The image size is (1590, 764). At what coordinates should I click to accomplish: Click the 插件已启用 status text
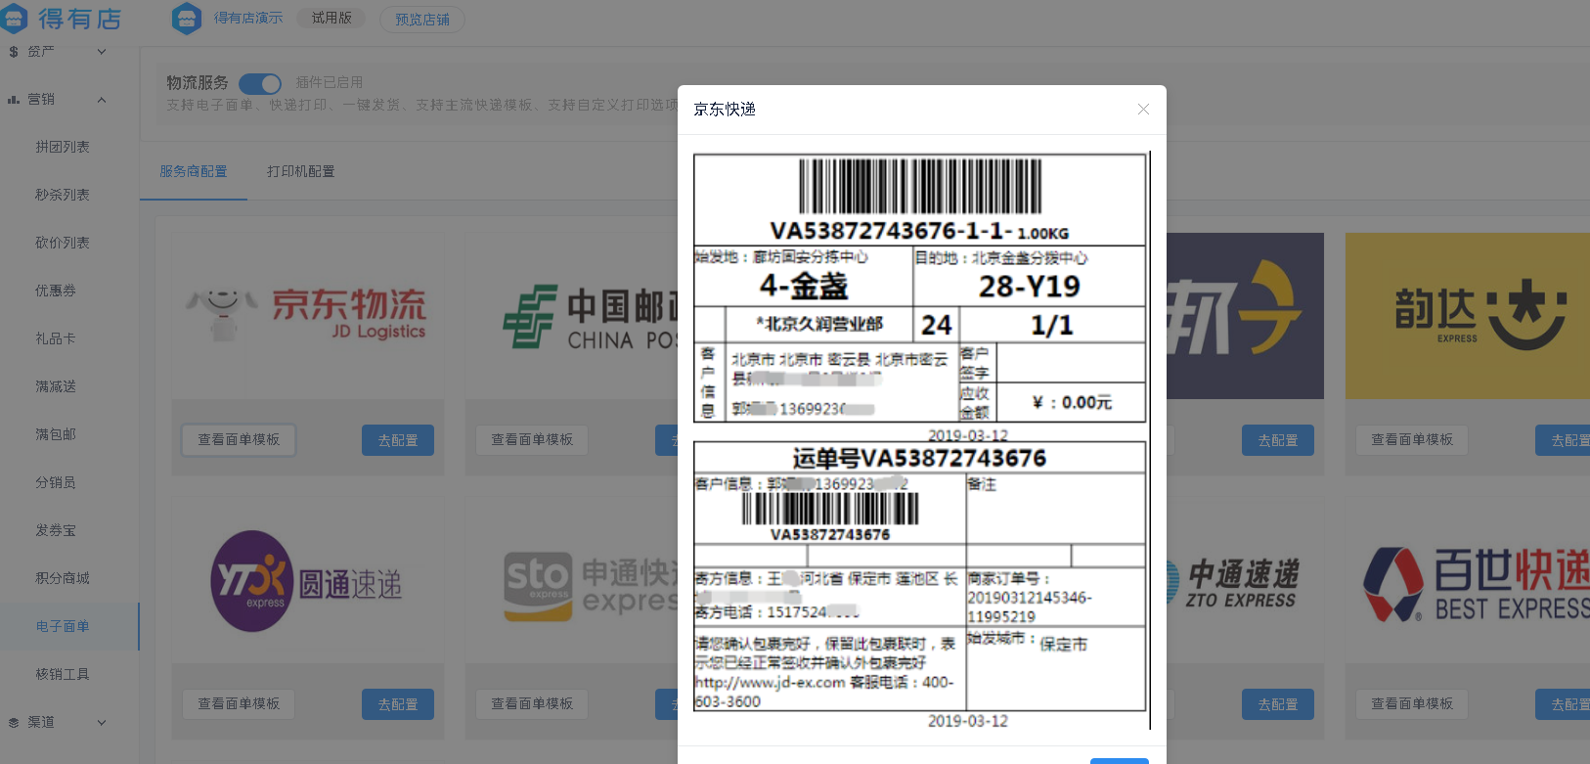click(x=330, y=82)
